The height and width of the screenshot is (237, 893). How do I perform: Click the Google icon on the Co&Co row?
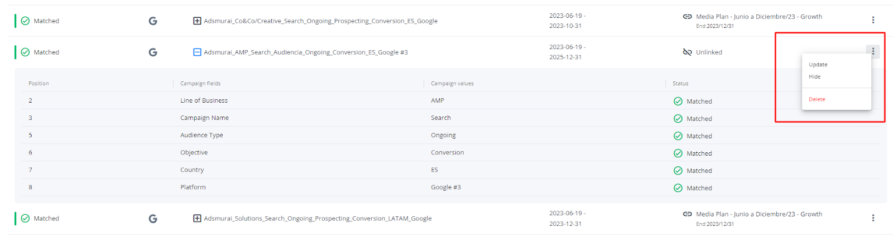coord(153,21)
